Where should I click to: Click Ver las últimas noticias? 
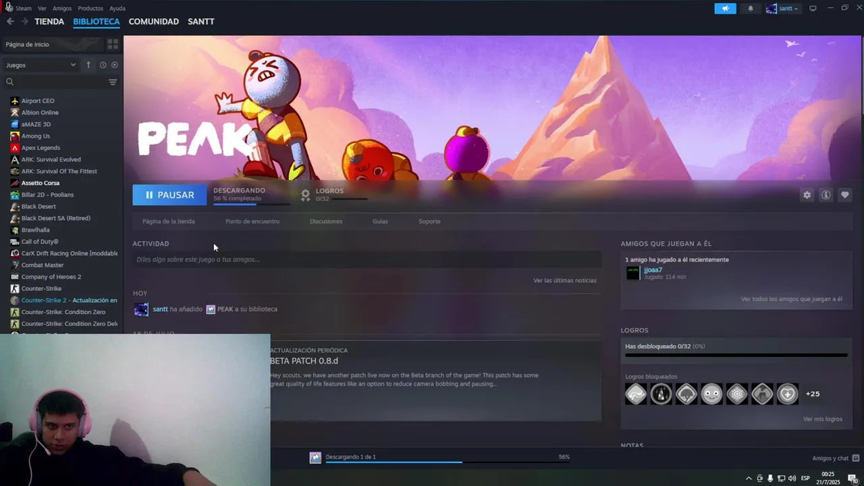coord(565,280)
